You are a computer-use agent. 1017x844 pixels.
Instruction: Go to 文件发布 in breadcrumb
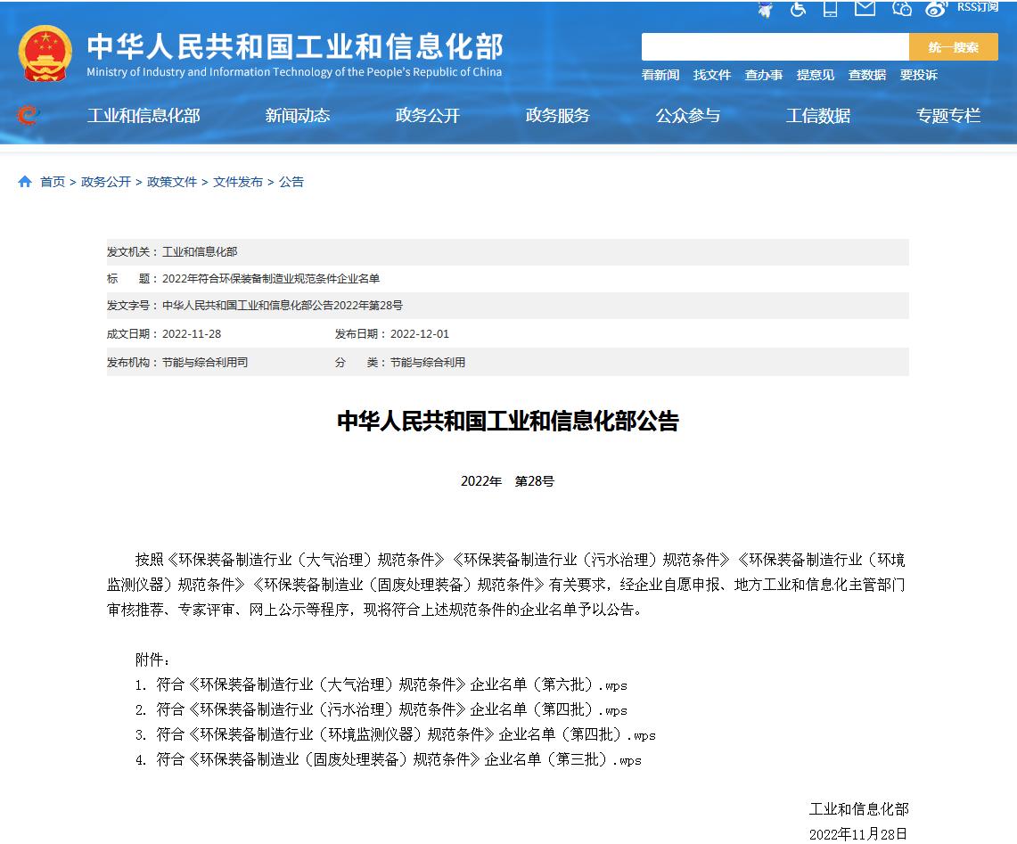coord(238,182)
